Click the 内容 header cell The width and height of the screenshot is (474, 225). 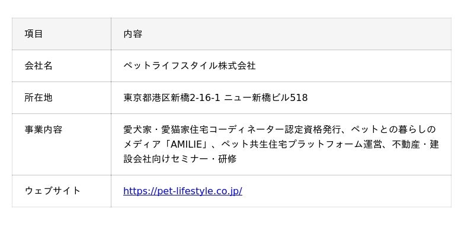pos(281,34)
